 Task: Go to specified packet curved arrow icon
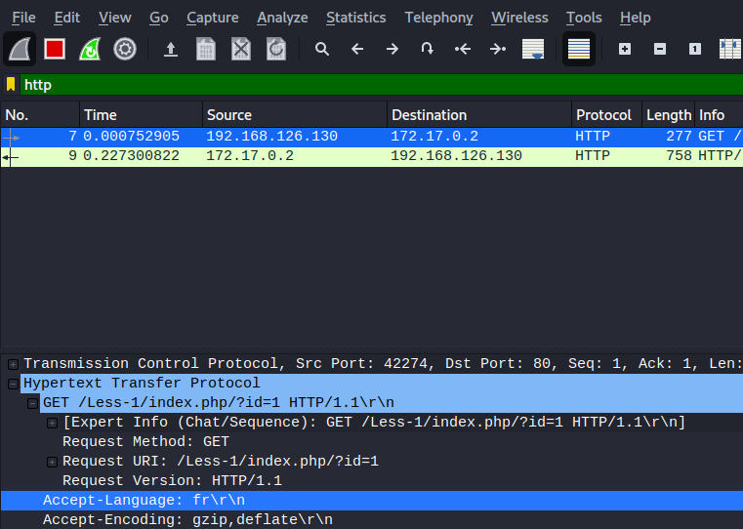pyautogui.click(x=428, y=49)
